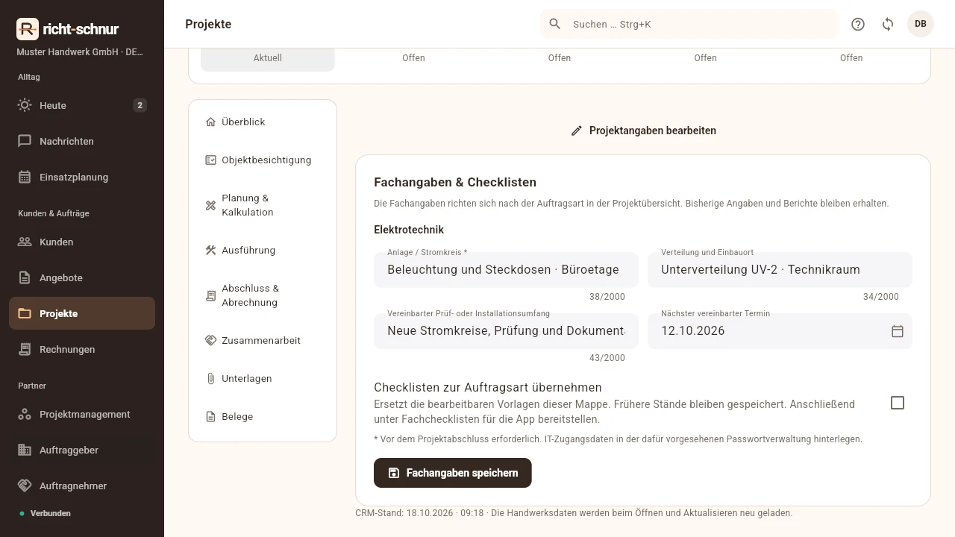Viewport: 955px width, 537px height.
Task: Open the Zusammenarbeit section
Action: (263, 340)
